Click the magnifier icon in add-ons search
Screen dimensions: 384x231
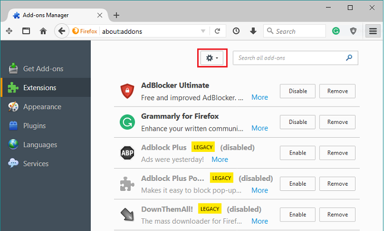pyautogui.click(x=349, y=58)
